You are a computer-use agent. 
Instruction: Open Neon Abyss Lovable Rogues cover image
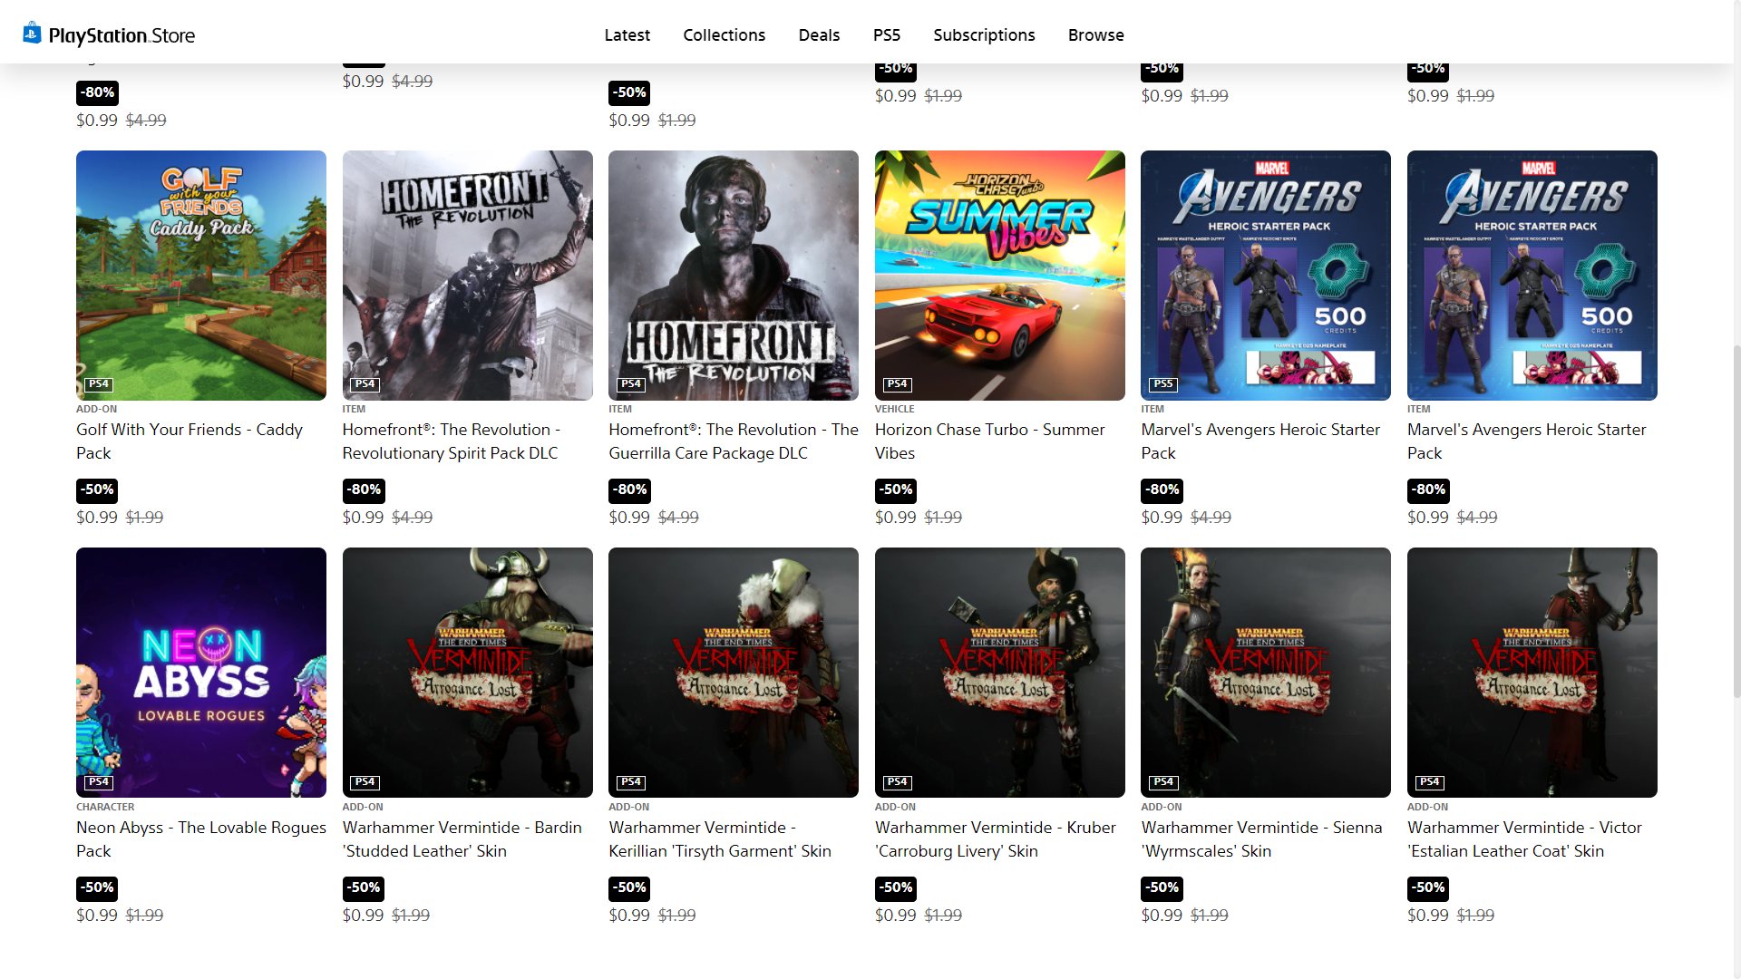point(201,673)
